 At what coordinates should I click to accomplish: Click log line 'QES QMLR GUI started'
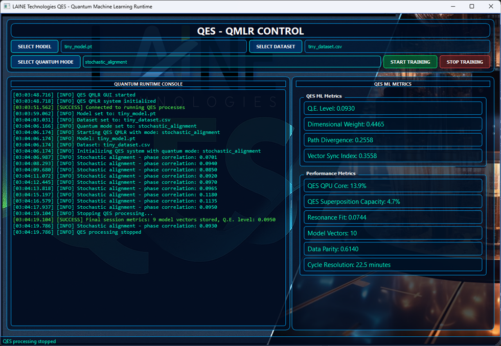[x=74, y=95]
